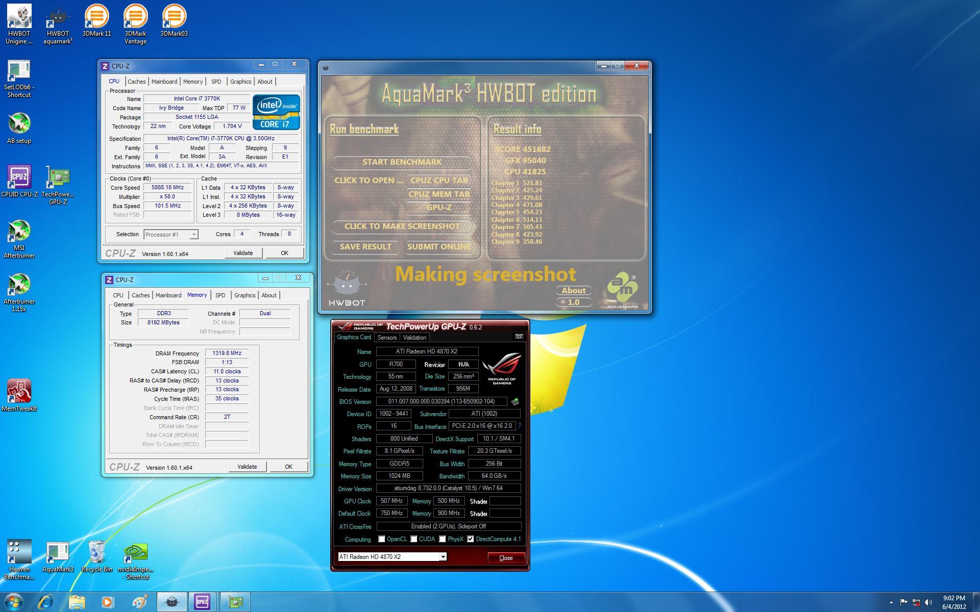Open HWBOT Unigine desktop shortcut
980x612 pixels.
tap(19, 24)
